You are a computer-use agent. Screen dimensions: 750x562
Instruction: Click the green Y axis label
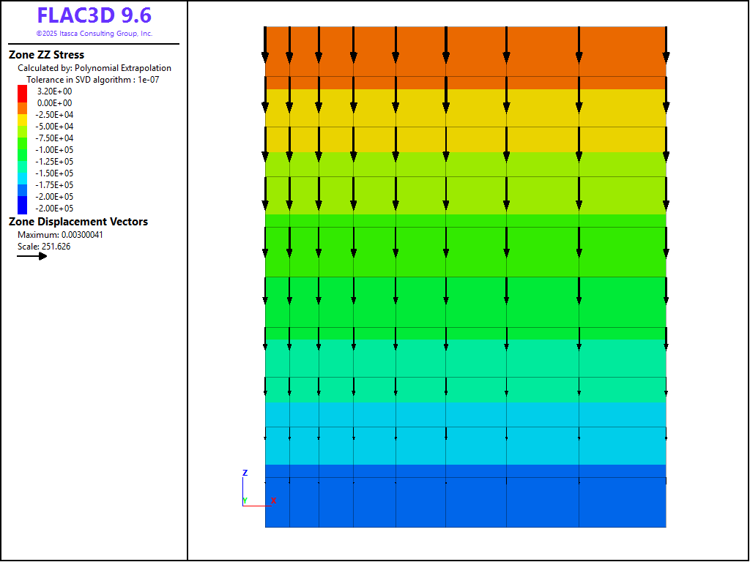[x=245, y=501]
